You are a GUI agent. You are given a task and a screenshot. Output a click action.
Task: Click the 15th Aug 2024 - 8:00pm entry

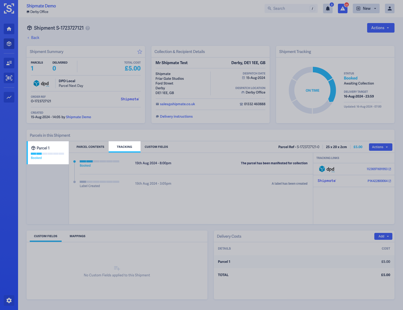[153, 163]
